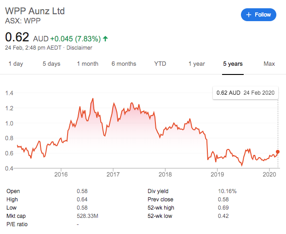Show the 6 months chart
Image resolution: width=286 pixels, height=234 pixels.
click(124, 64)
